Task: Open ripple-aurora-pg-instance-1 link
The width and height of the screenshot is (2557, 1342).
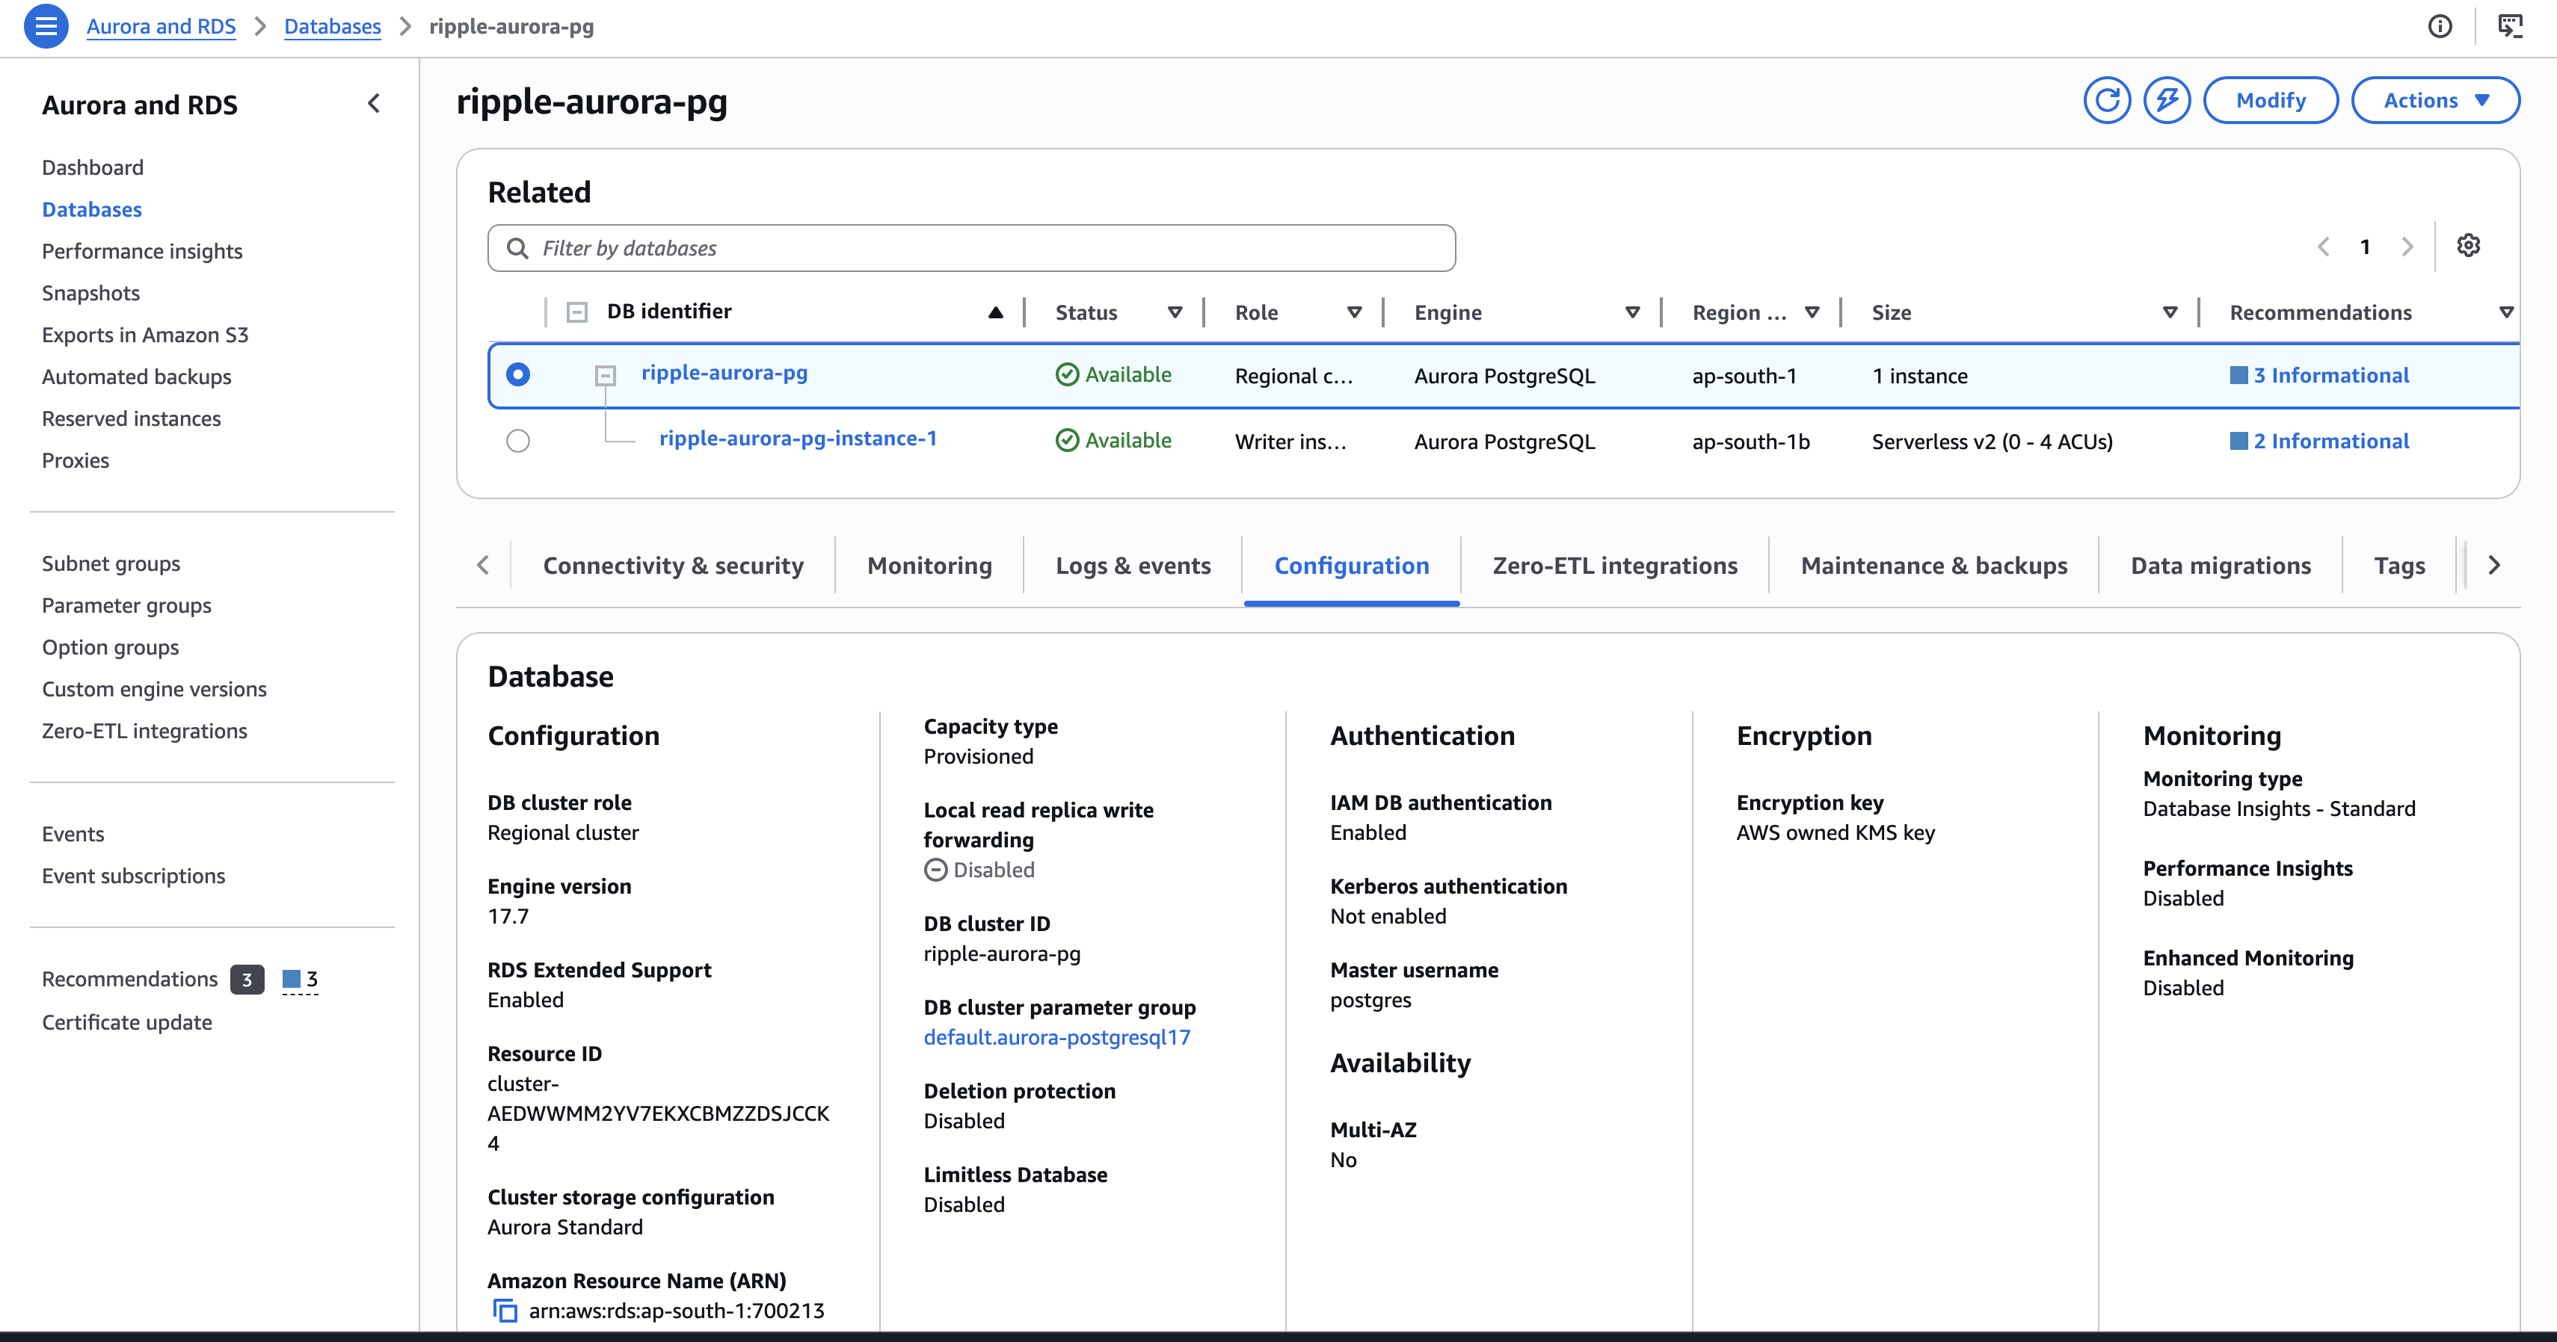Action: (797, 439)
